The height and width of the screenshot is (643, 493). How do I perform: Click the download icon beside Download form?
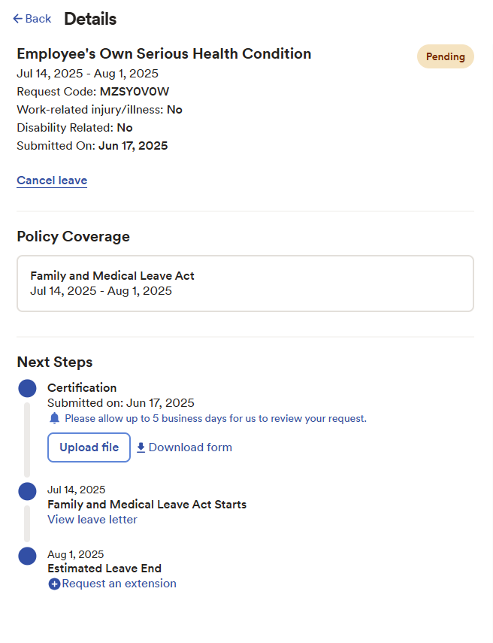pyautogui.click(x=141, y=447)
